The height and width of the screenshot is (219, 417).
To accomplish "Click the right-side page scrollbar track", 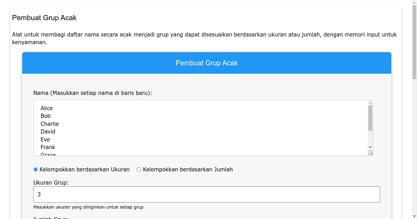I will (x=414, y=104).
